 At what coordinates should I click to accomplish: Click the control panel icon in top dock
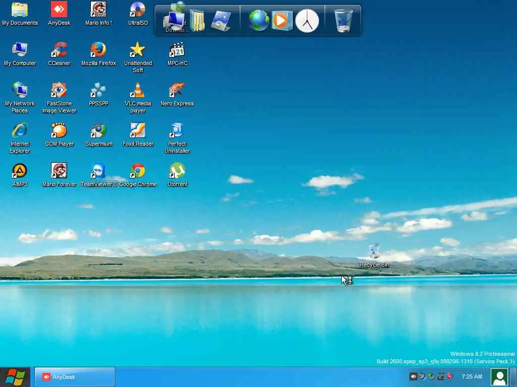(x=221, y=21)
